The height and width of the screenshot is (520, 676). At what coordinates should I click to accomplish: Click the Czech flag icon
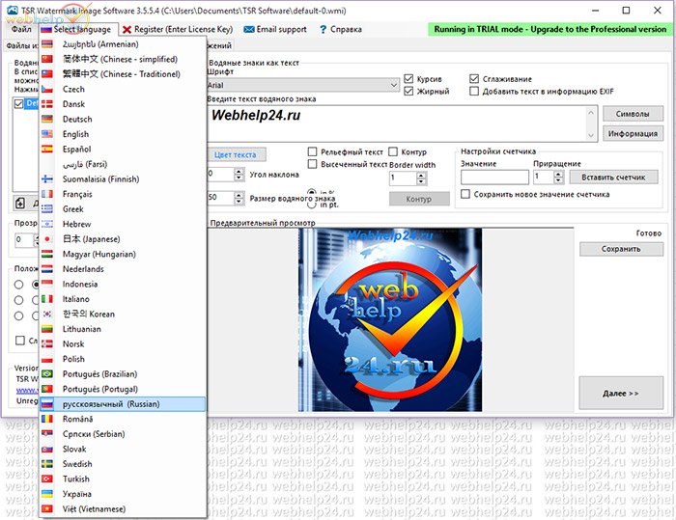[x=47, y=89]
